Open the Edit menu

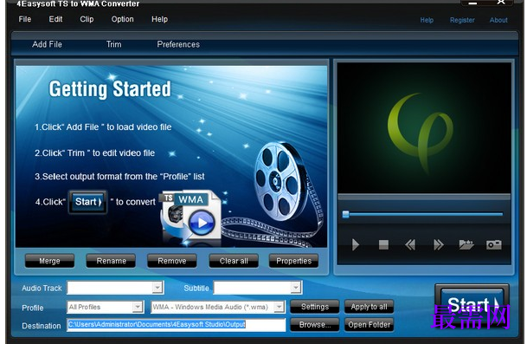[x=55, y=19]
